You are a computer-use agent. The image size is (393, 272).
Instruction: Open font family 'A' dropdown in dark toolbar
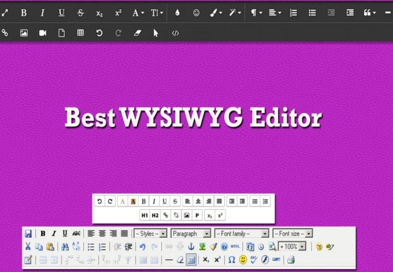coord(138,13)
